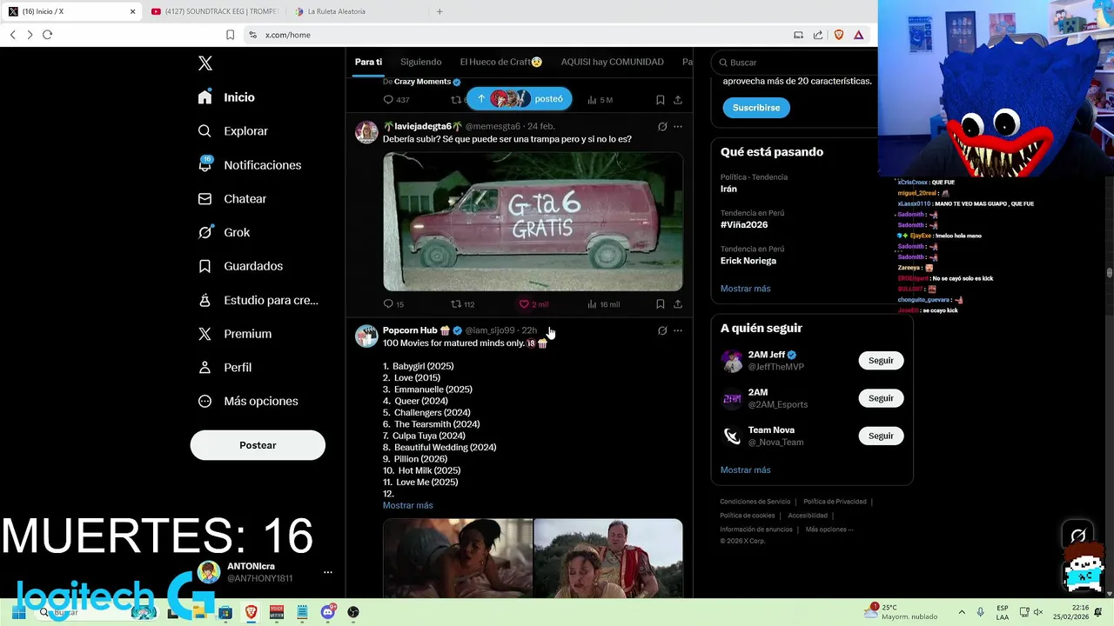Viewport: 1114px width, 626px height.
Task: Toggle the like heart showing 2 mil
Action: 534,304
